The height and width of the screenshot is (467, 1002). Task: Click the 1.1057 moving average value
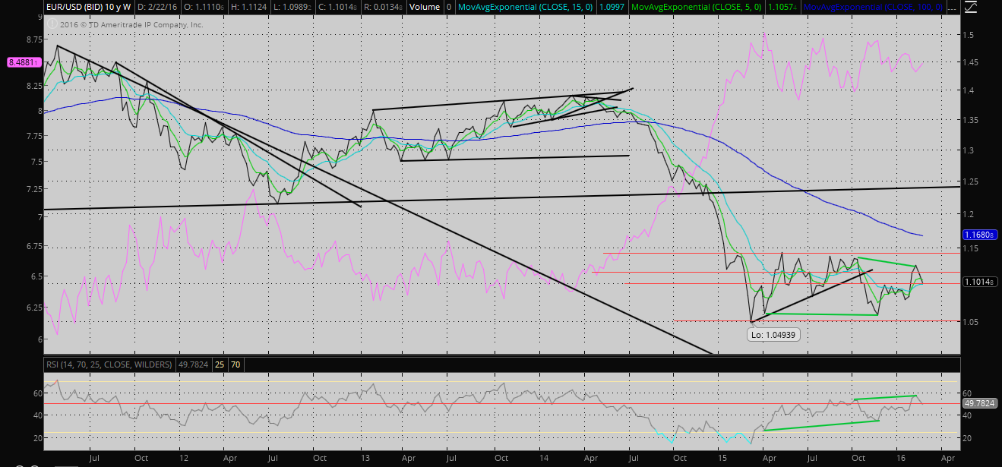click(x=783, y=7)
